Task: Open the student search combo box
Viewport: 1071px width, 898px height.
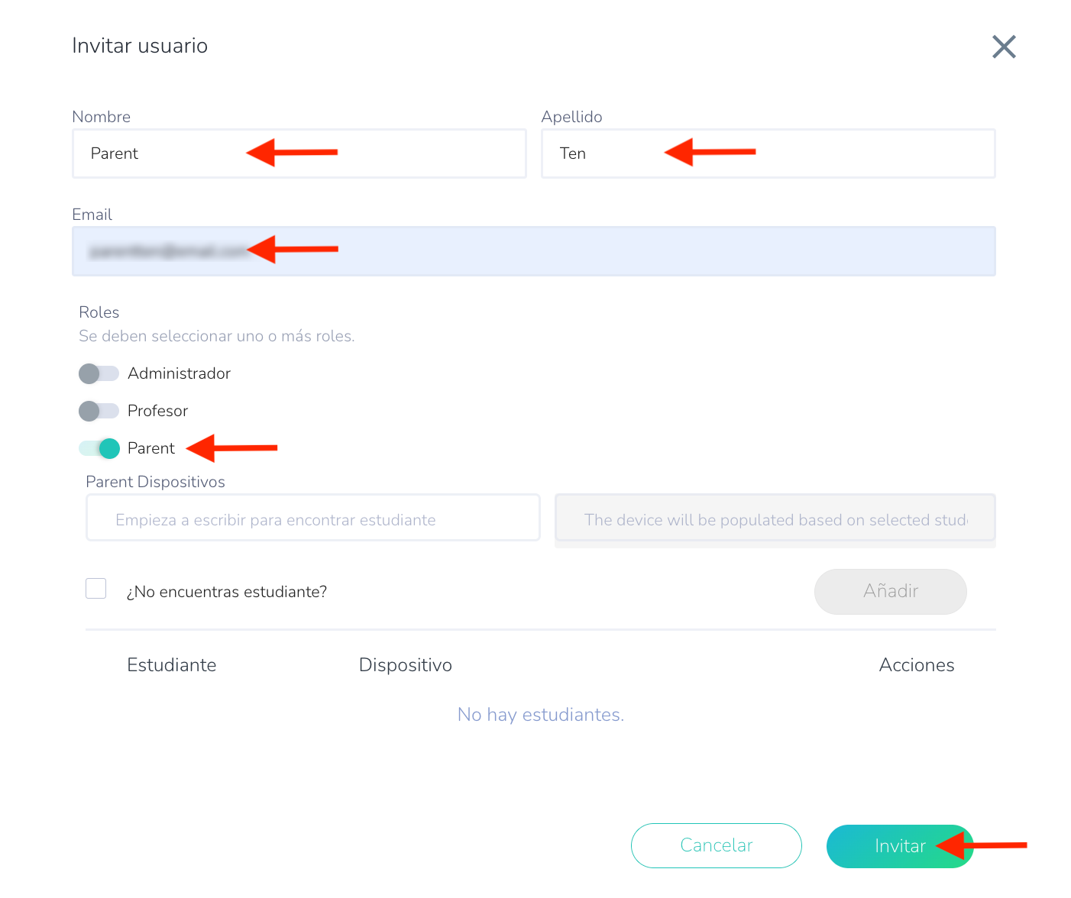Action: point(312,519)
